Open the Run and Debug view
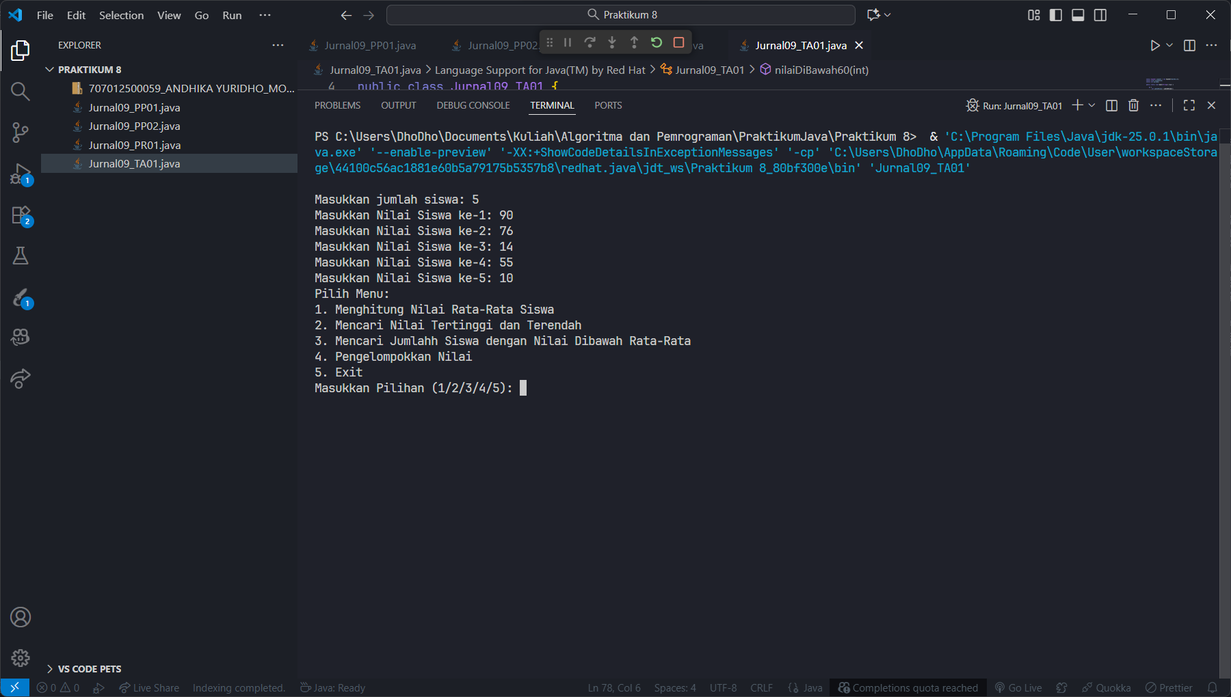Viewport: 1231px width, 697px height. [21, 174]
